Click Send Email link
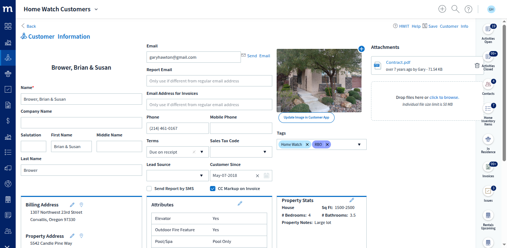This screenshot has width=507, height=248. (256, 56)
